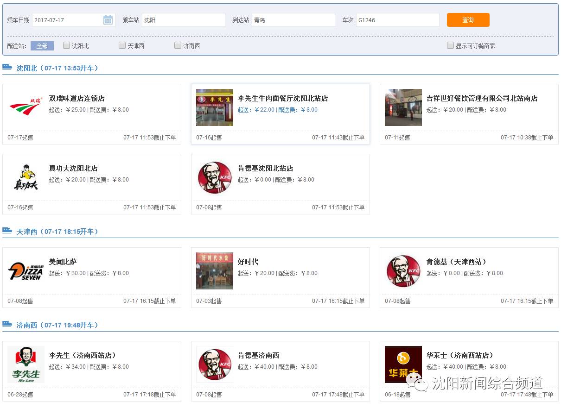Click the orange 查询 search button

468,20
